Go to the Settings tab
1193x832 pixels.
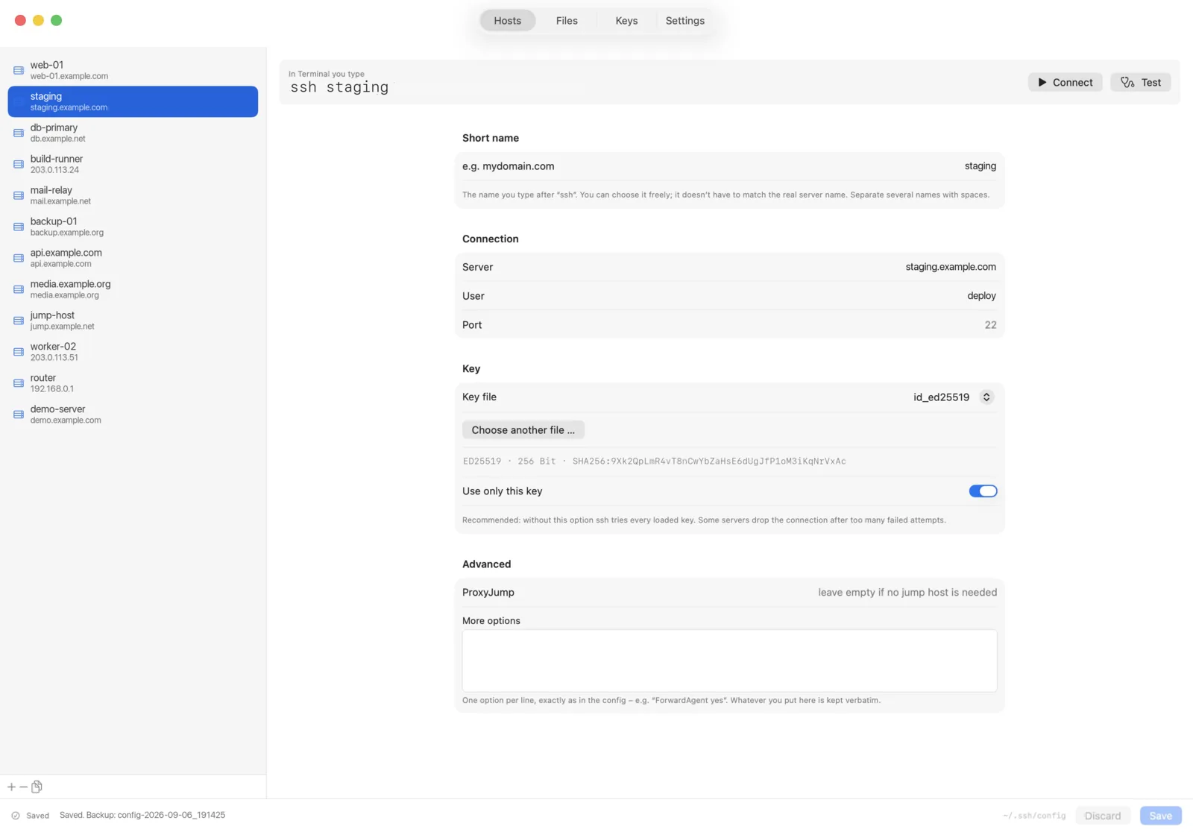coord(684,21)
